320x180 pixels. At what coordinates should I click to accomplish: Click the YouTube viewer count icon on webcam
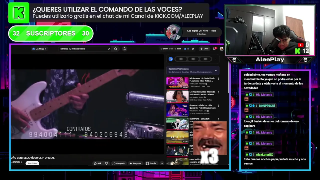[301, 45]
